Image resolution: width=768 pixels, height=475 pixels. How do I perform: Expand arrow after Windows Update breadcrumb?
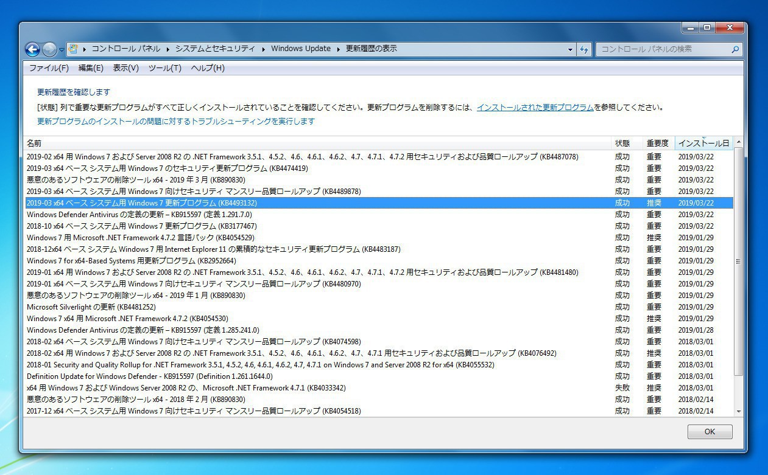click(338, 49)
